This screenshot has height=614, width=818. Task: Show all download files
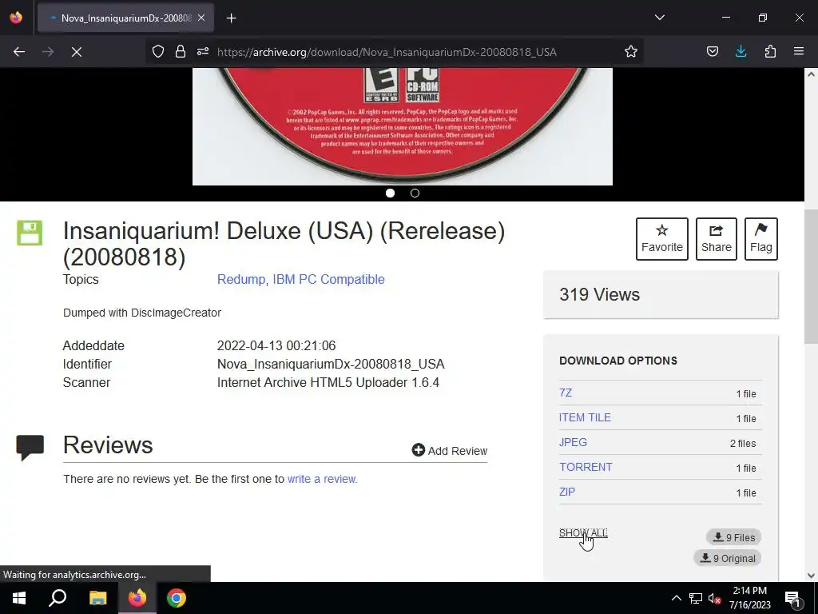coord(583,533)
